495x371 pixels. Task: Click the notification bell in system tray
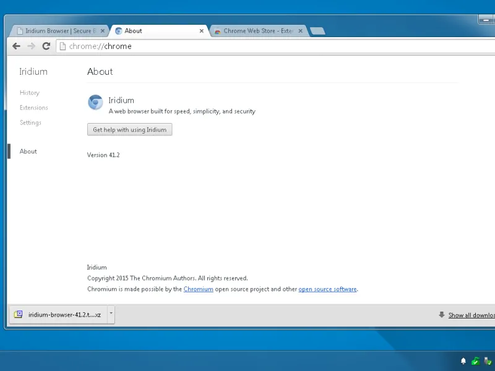click(463, 361)
